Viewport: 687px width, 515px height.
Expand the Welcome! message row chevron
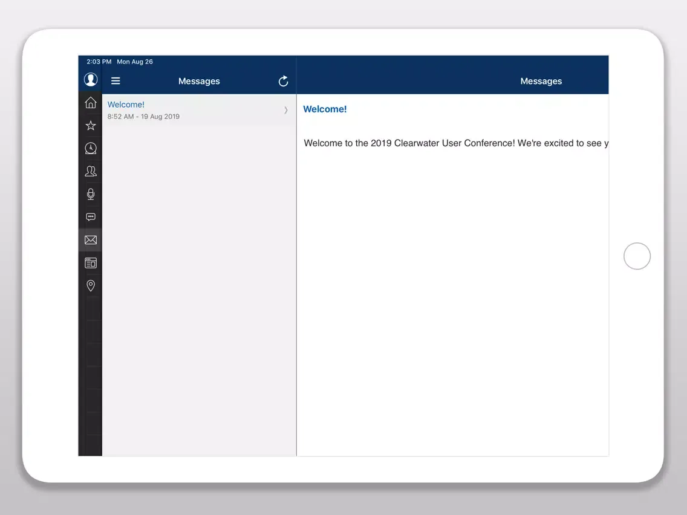pyautogui.click(x=285, y=110)
